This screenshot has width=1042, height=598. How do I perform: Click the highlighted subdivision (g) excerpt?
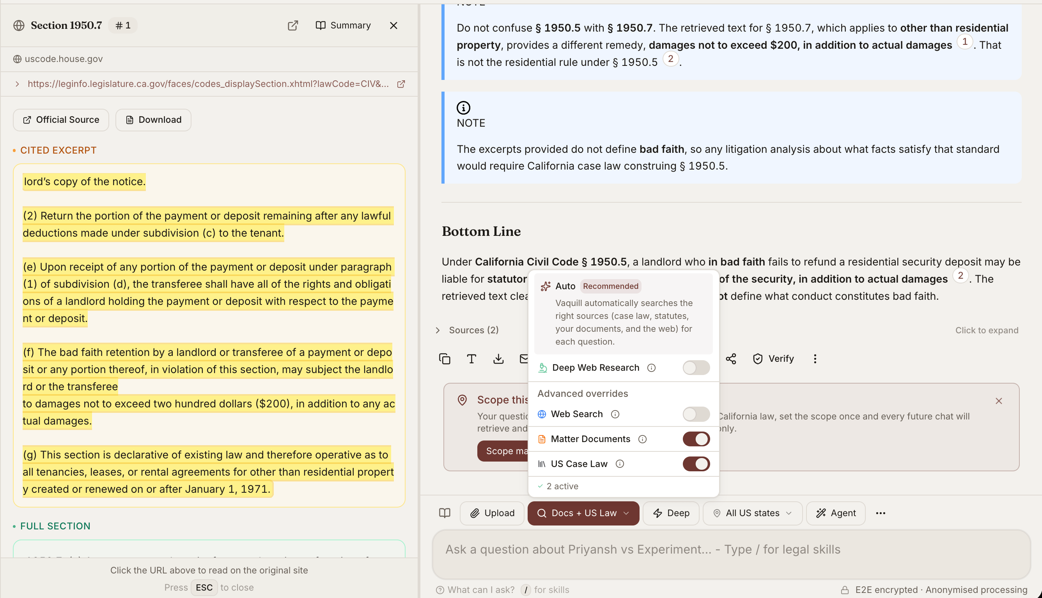(x=208, y=472)
